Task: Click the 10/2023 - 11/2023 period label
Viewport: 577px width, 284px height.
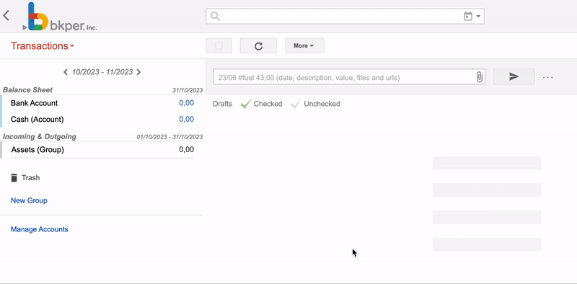Action: point(102,72)
